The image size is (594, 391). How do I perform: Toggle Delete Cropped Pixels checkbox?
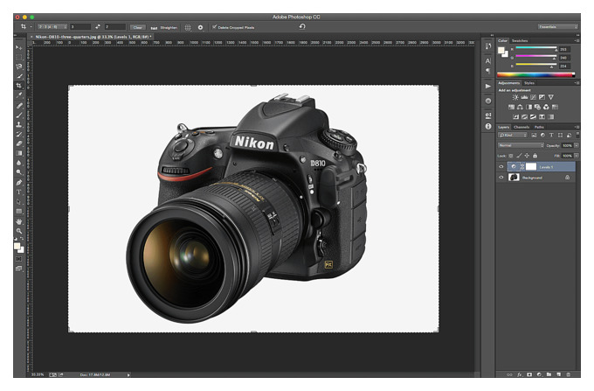pyautogui.click(x=214, y=27)
